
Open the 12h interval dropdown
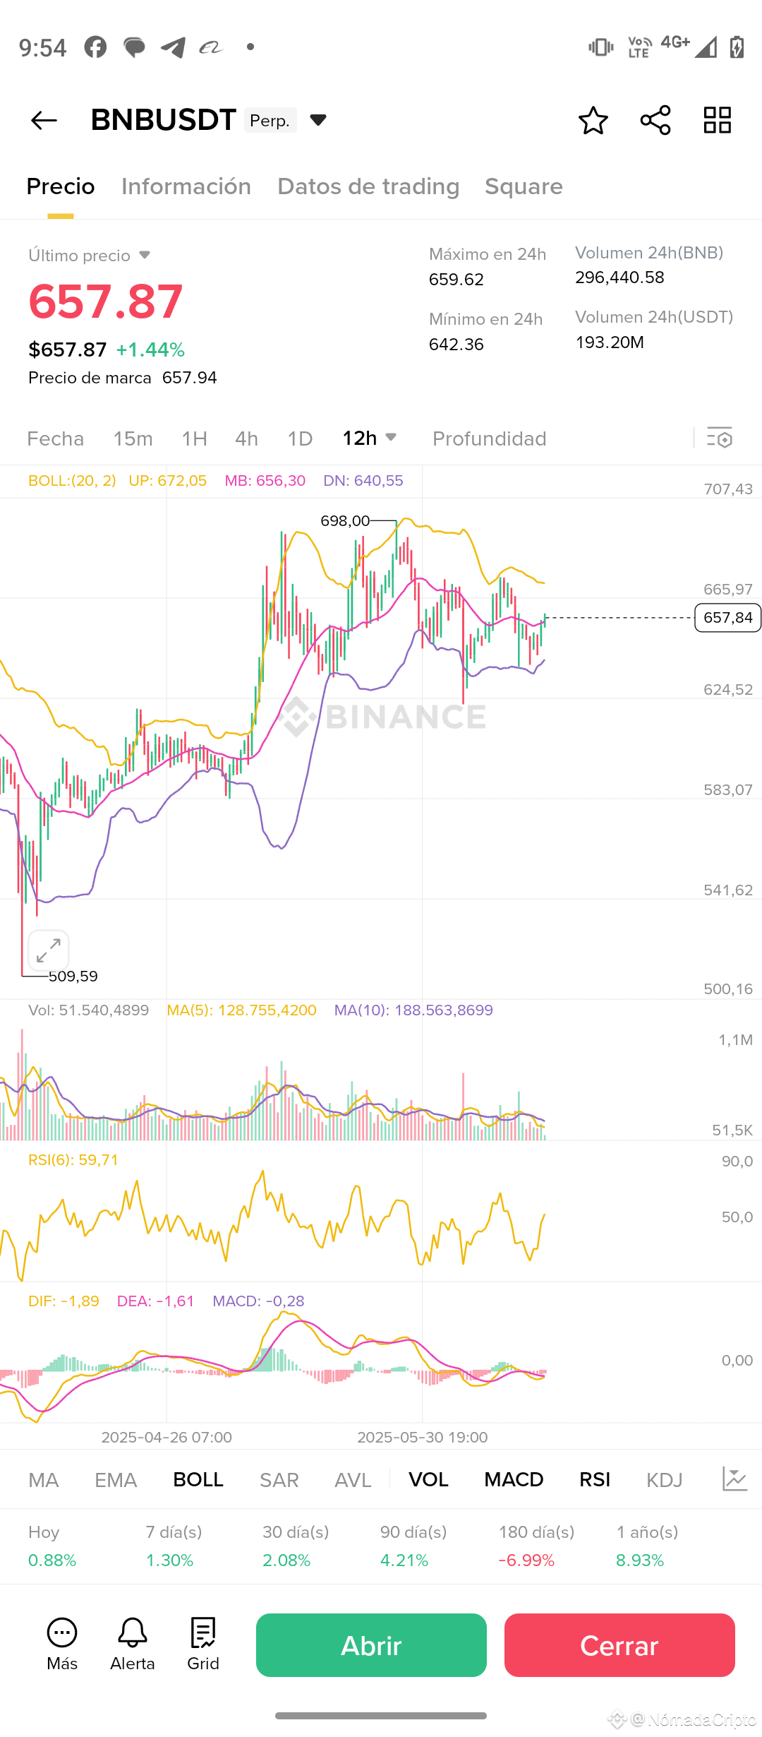[370, 438]
